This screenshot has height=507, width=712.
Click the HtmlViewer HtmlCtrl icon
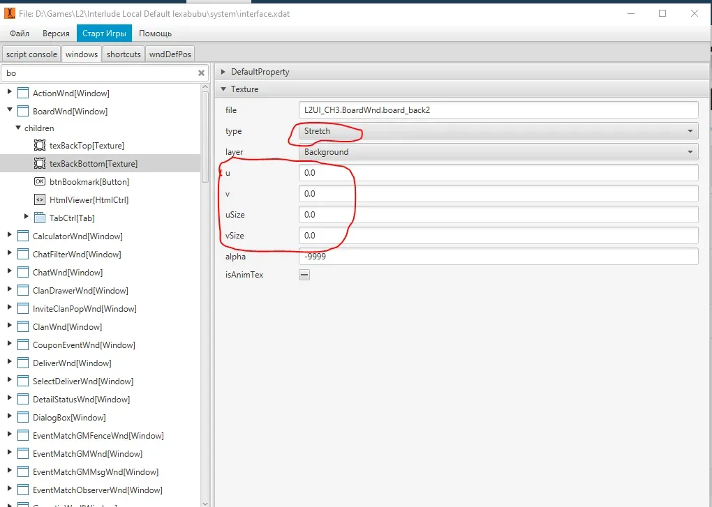[x=40, y=200]
